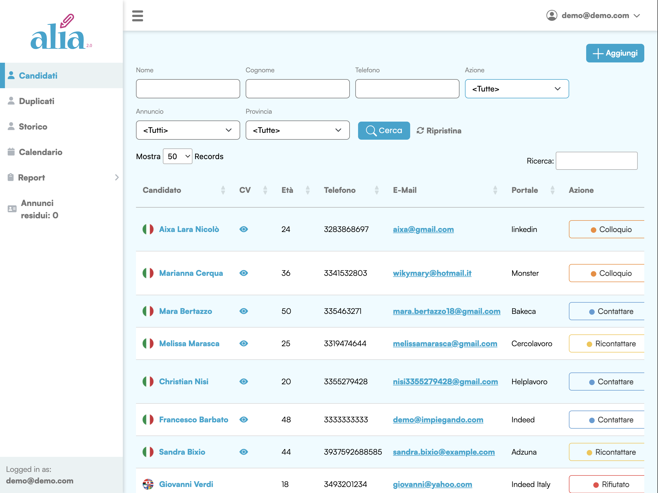Click Ripristina refresh icon

tap(420, 130)
